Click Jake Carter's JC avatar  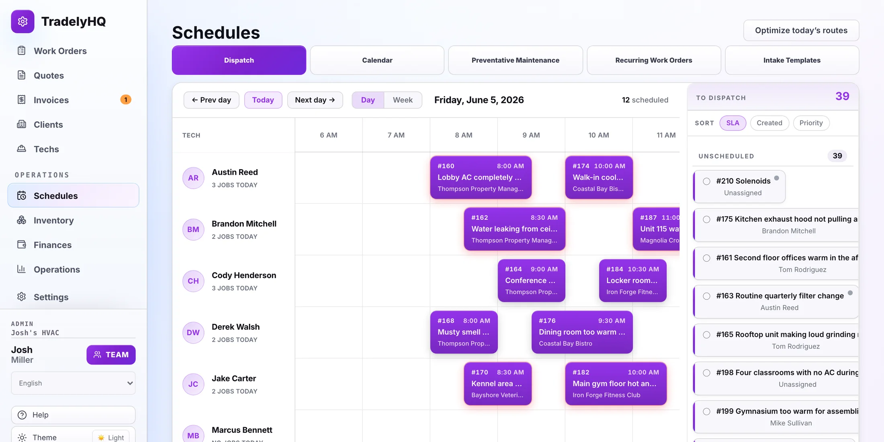[193, 384]
